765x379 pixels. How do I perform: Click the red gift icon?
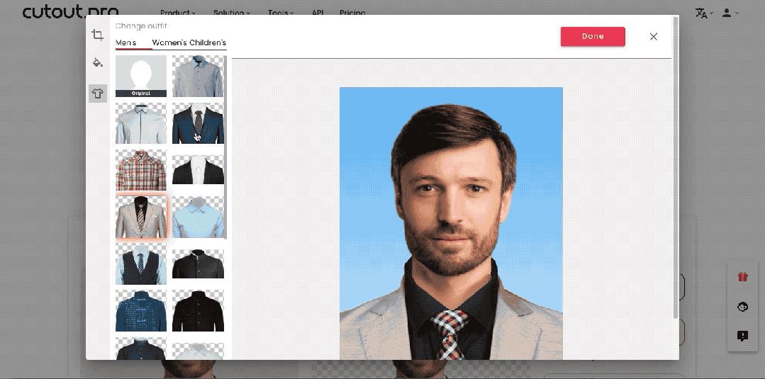coord(742,277)
